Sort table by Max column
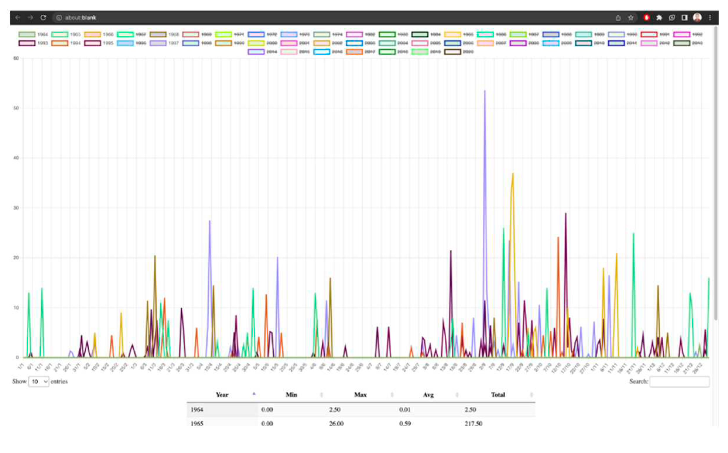This screenshot has width=728, height=453. (360, 395)
